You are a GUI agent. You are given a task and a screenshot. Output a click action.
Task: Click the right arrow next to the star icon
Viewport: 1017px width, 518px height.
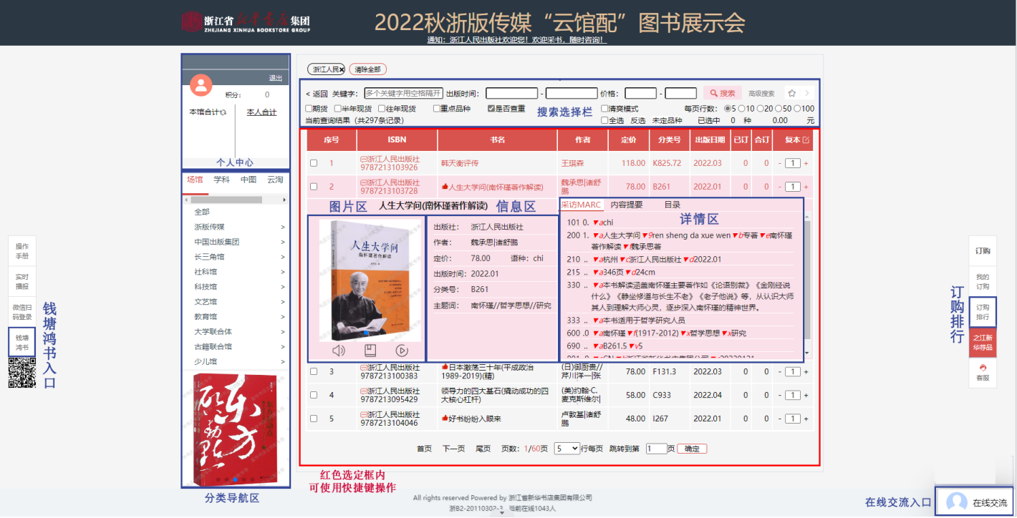(x=806, y=93)
